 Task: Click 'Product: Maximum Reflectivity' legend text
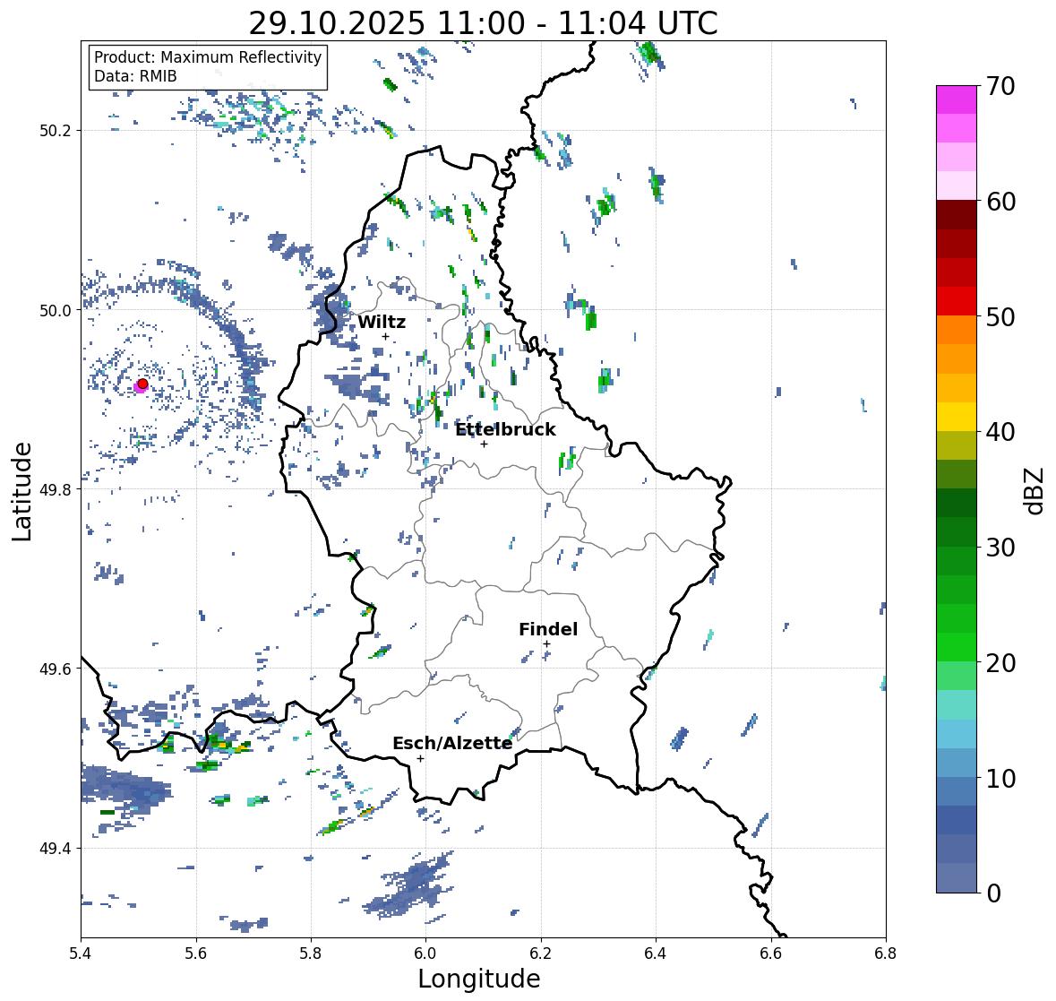[x=208, y=57]
